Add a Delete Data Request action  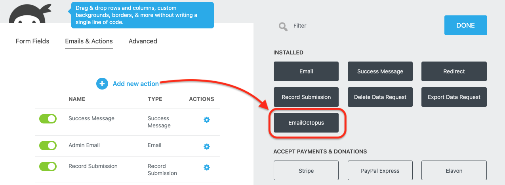click(x=380, y=97)
